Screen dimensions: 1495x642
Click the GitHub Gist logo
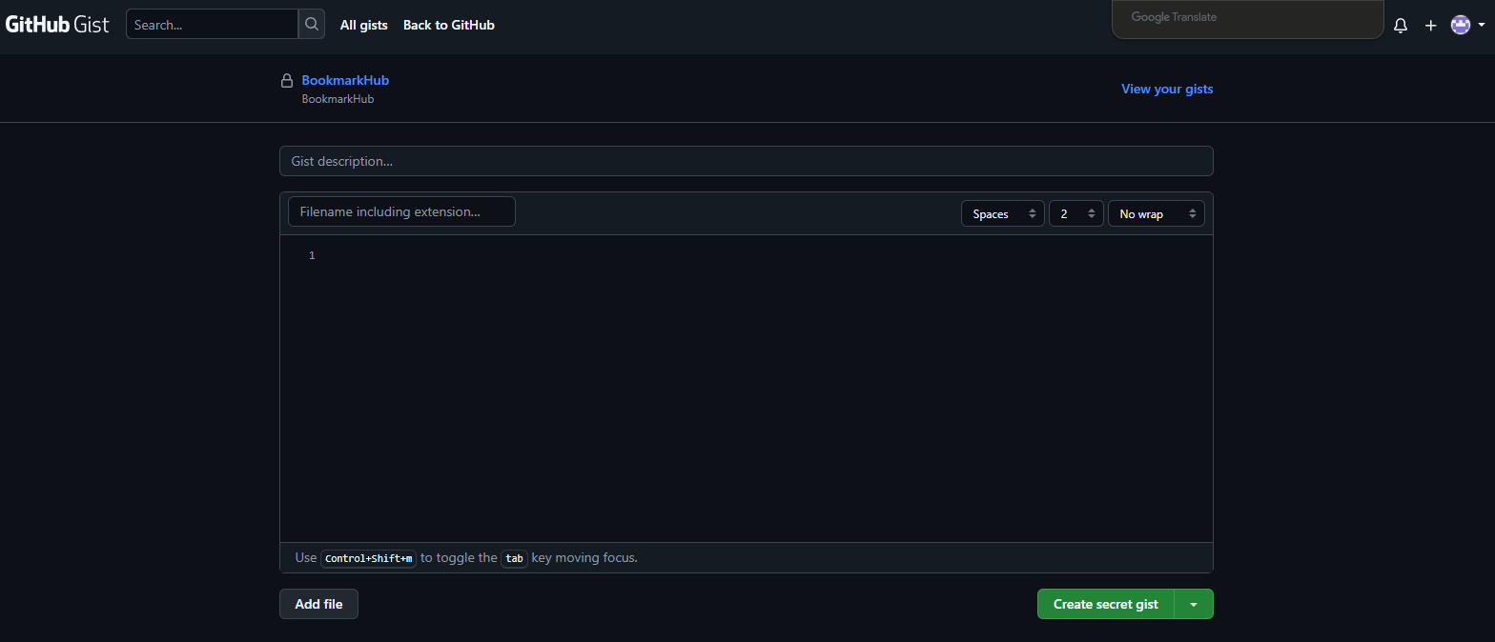tap(58, 25)
